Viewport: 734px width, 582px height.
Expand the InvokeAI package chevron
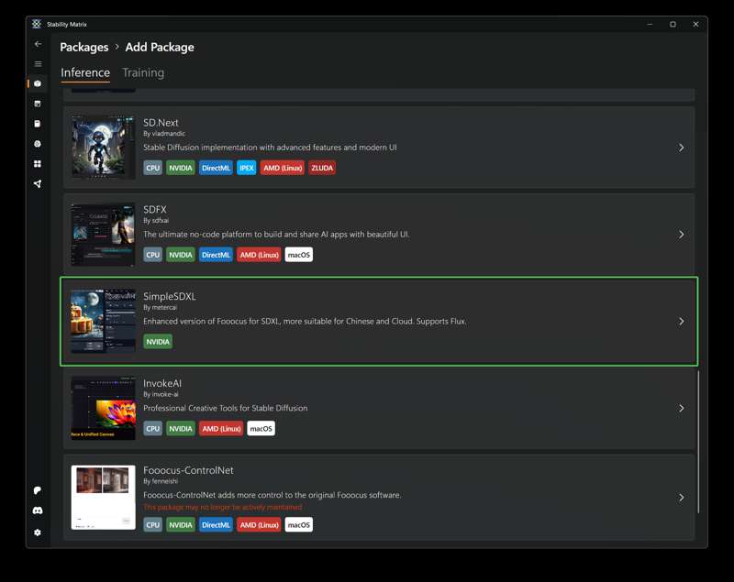[x=681, y=409]
